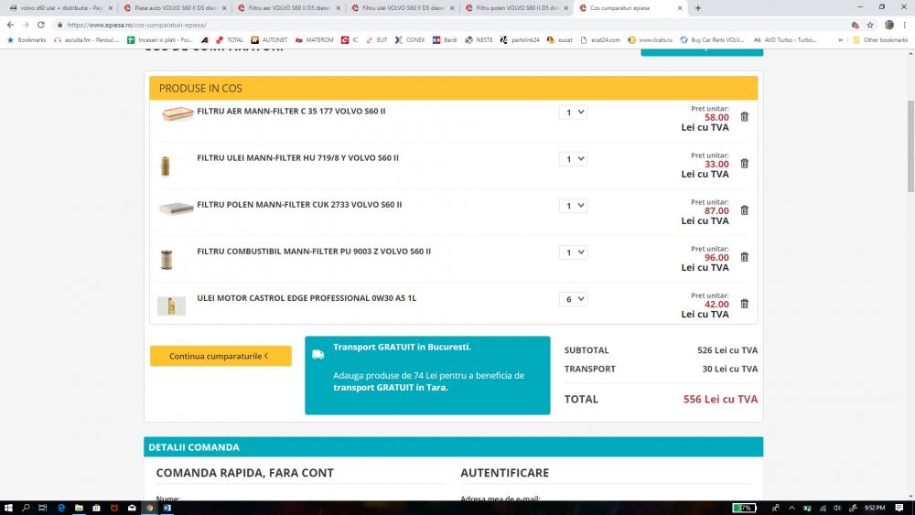Image resolution: width=915 pixels, height=515 pixels.
Task: Open quantity dropdown for FILTRU POLEN
Action: click(573, 205)
